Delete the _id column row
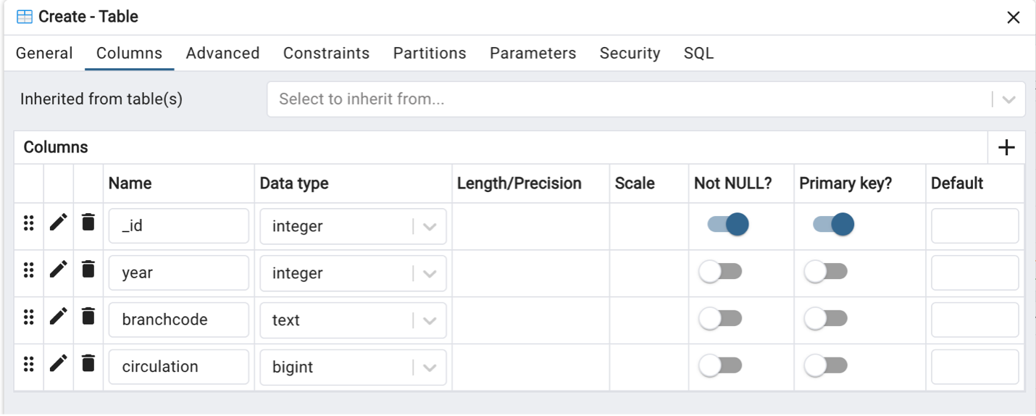This screenshot has width=1036, height=416. coord(88,222)
